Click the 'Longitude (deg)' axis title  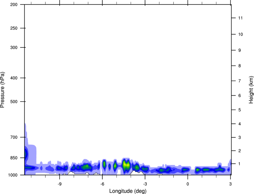128,191
